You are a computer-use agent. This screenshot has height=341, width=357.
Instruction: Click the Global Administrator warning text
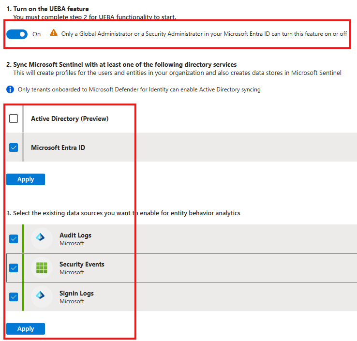[204, 34]
